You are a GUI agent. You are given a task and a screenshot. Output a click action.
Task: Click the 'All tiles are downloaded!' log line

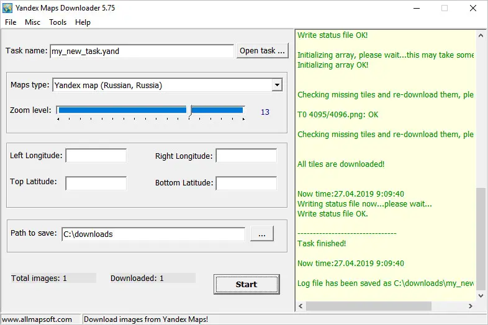pos(341,164)
